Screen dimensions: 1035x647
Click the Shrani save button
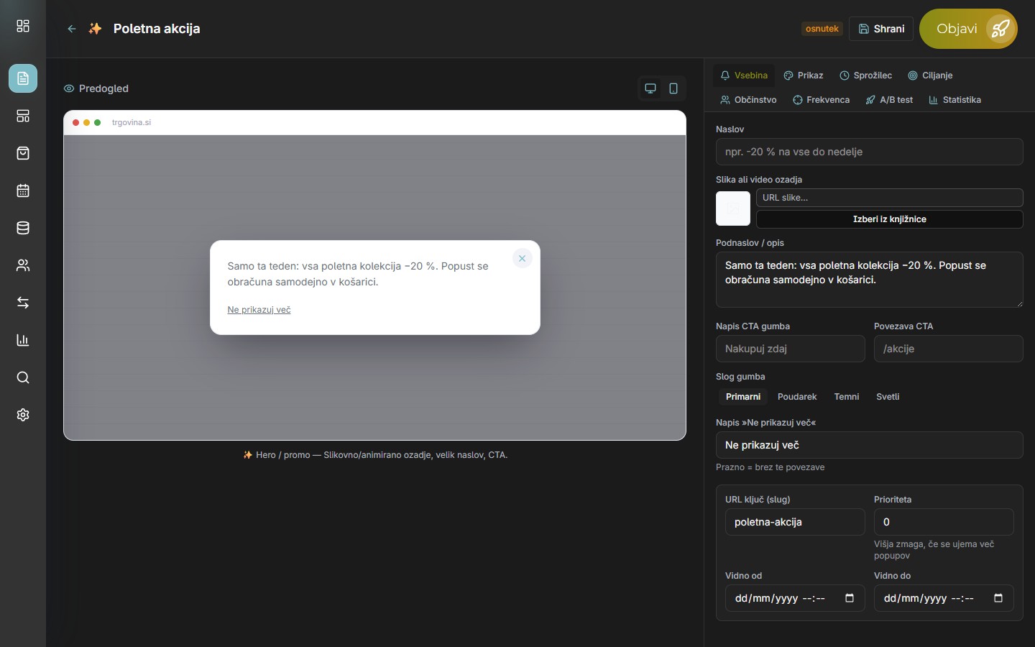tap(881, 29)
